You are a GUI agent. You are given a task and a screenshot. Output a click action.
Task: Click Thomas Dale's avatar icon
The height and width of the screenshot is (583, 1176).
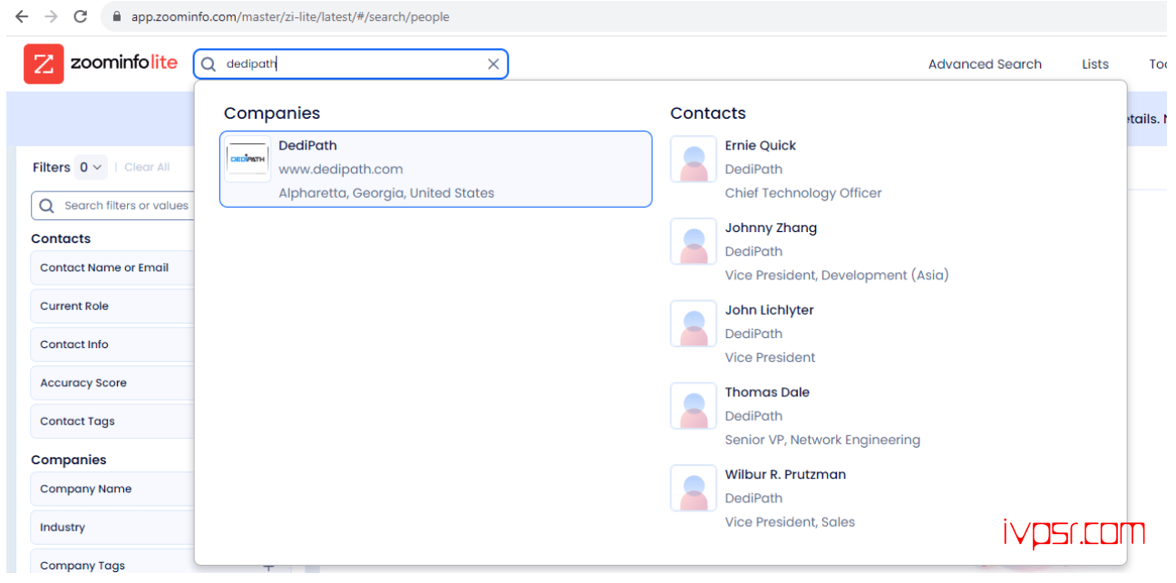(694, 406)
